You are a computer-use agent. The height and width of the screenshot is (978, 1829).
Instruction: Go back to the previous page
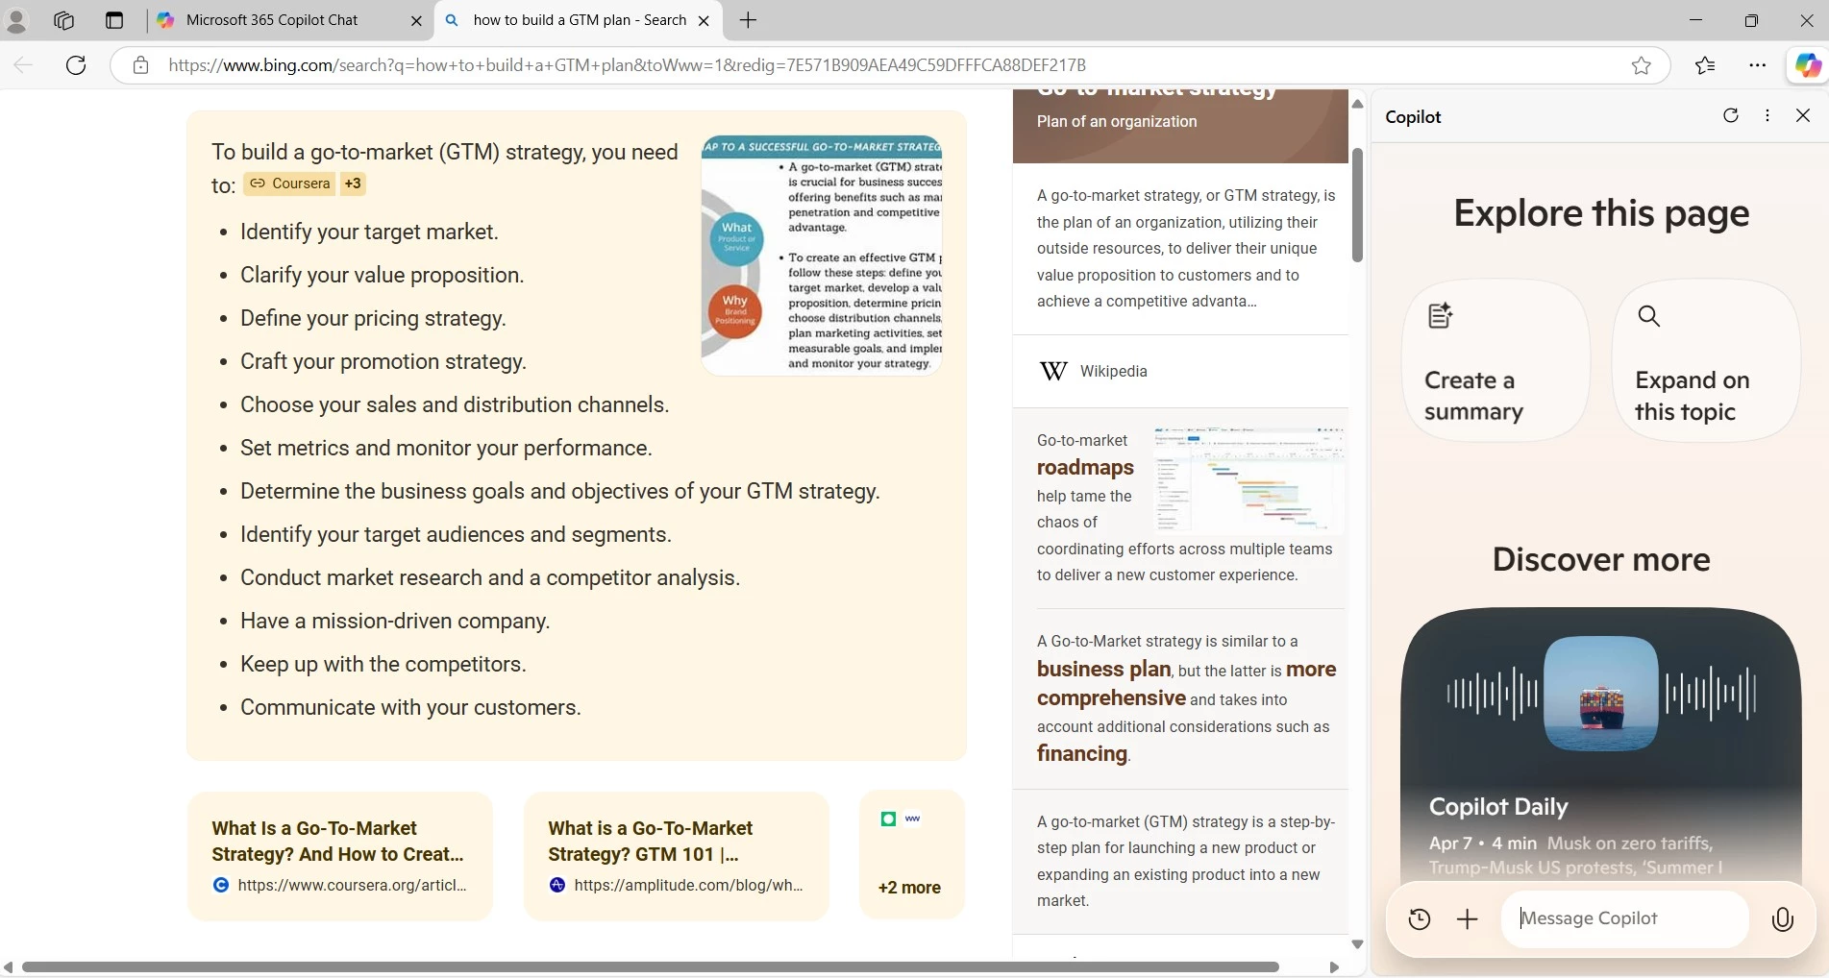click(x=23, y=65)
